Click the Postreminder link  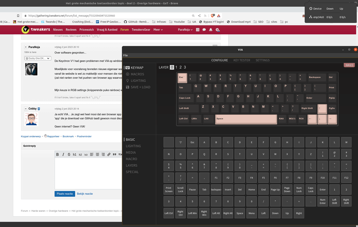pos(84,136)
